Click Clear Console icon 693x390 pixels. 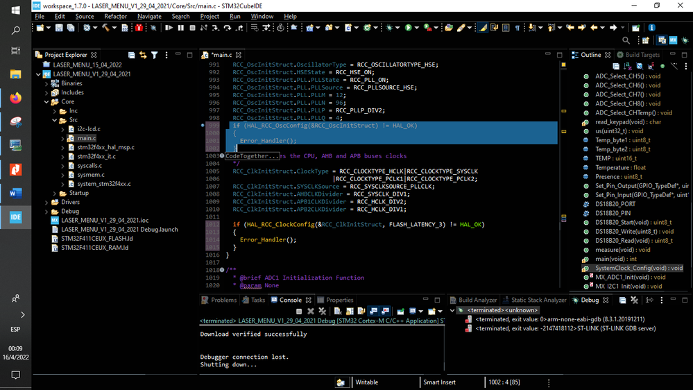[338, 312]
